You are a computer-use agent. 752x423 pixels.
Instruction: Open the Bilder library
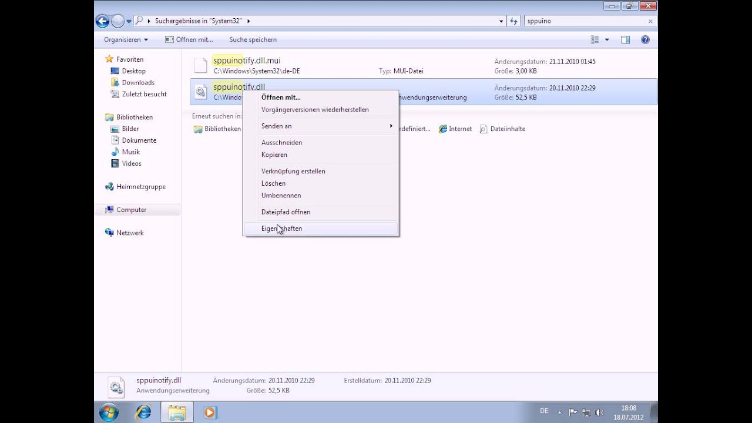click(x=130, y=129)
